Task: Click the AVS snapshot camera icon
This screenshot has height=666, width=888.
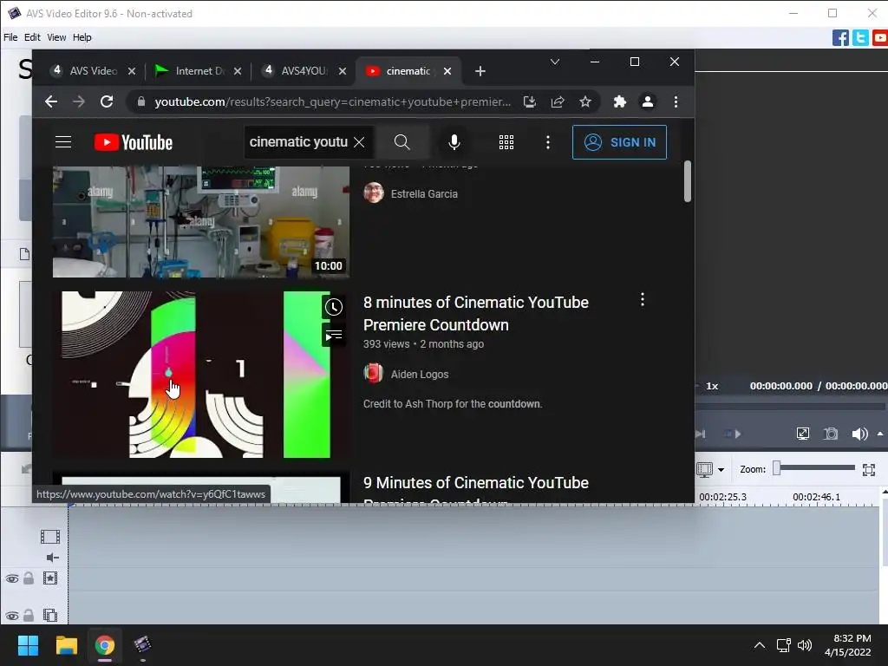Action: tap(831, 434)
